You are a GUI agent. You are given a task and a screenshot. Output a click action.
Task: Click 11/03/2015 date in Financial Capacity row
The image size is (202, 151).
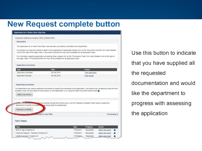pyautogui.click(x=78, y=133)
